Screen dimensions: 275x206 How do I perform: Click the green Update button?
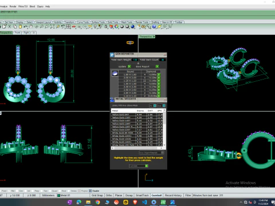tap(129, 66)
